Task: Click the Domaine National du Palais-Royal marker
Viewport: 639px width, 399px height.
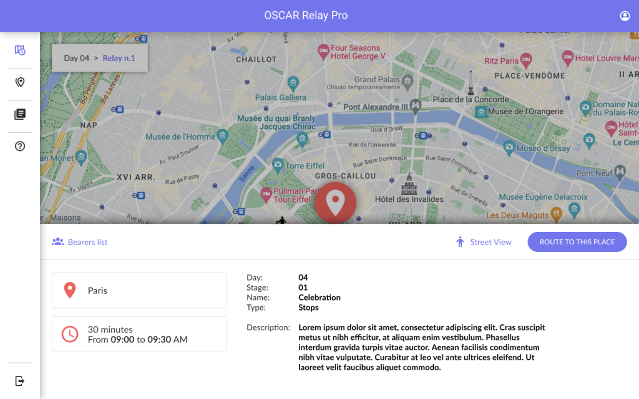Action: coord(585,108)
